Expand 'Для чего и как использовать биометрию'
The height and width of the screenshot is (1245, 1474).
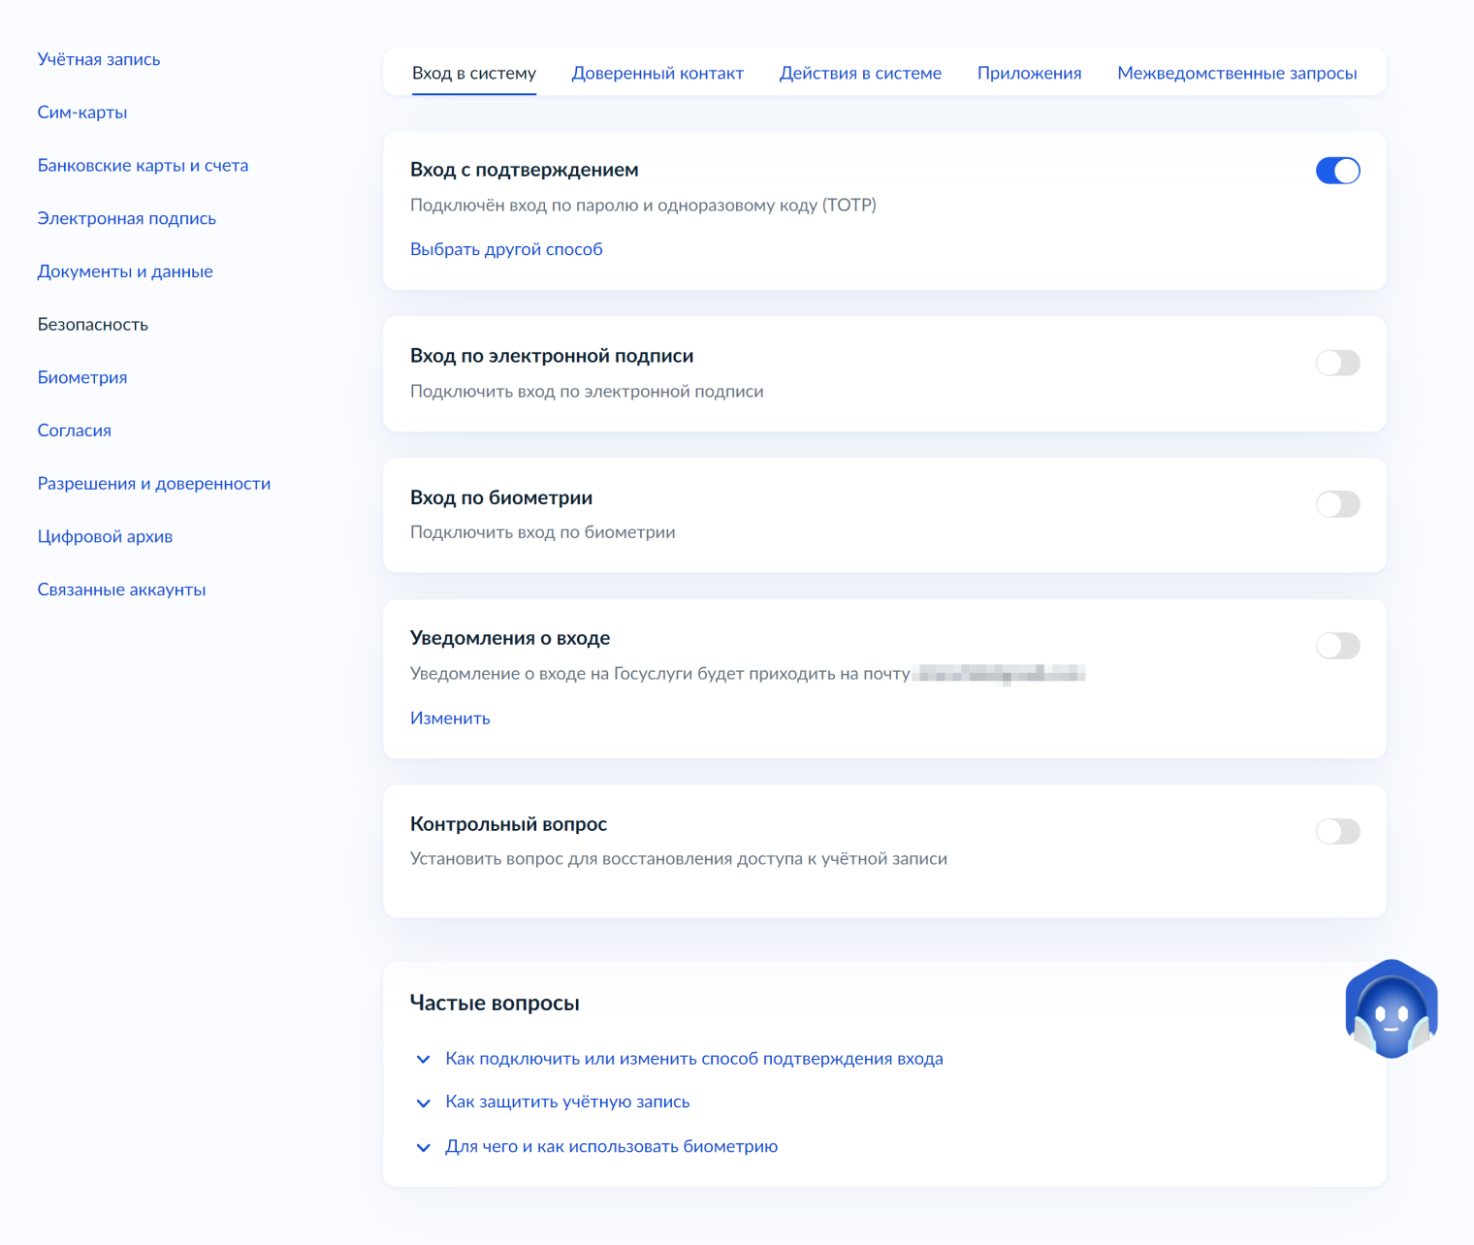coord(611,1147)
